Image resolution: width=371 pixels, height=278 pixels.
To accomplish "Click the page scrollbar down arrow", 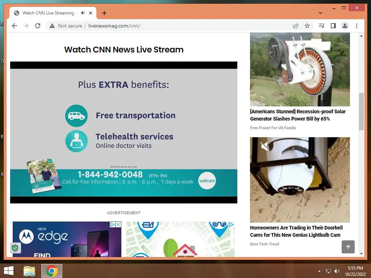I will 361,254.
